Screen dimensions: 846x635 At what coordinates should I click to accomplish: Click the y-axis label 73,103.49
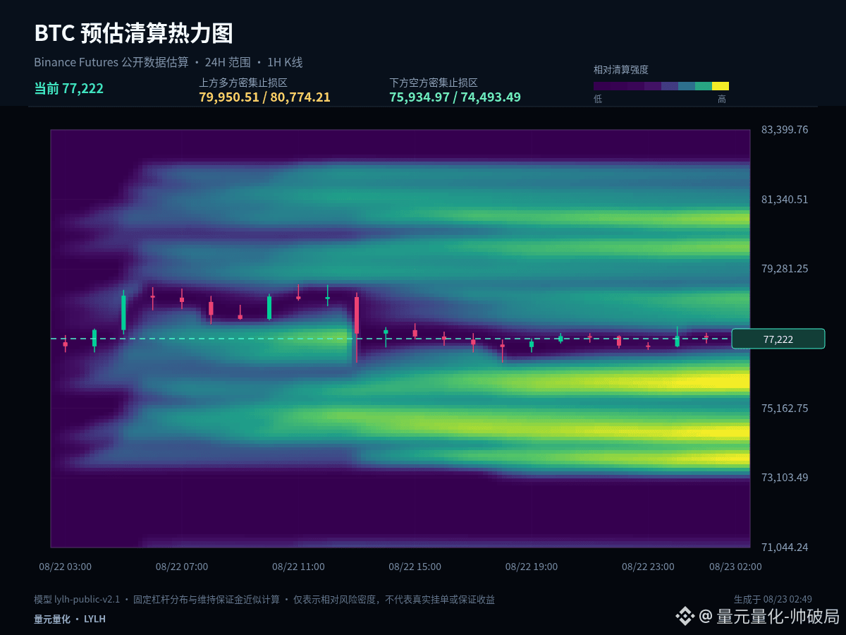tap(785, 478)
